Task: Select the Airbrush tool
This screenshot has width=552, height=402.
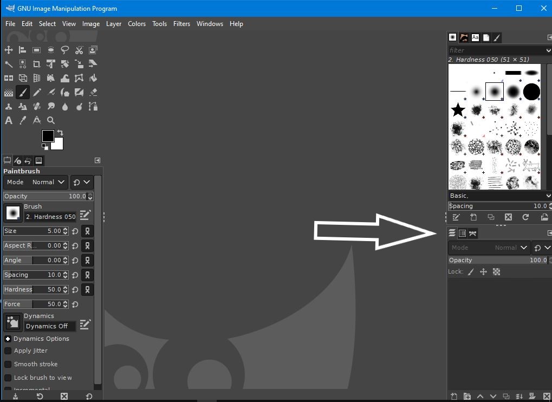Action: [x=51, y=92]
